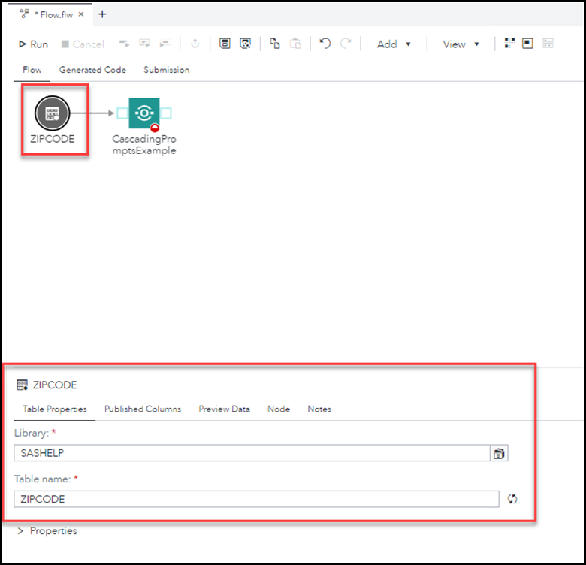Click the save-as icon in toolbar

pyautogui.click(x=245, y=44)
